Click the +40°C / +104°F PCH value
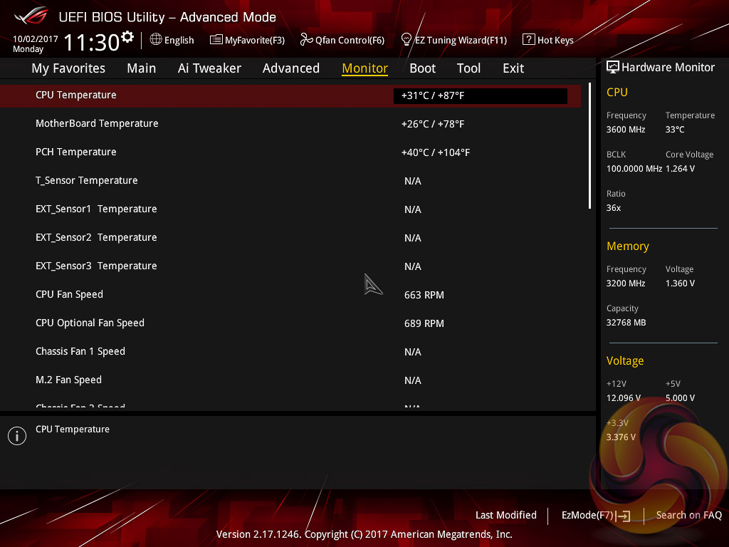This screenshot has width=729, height=547. tap(436, 152)
